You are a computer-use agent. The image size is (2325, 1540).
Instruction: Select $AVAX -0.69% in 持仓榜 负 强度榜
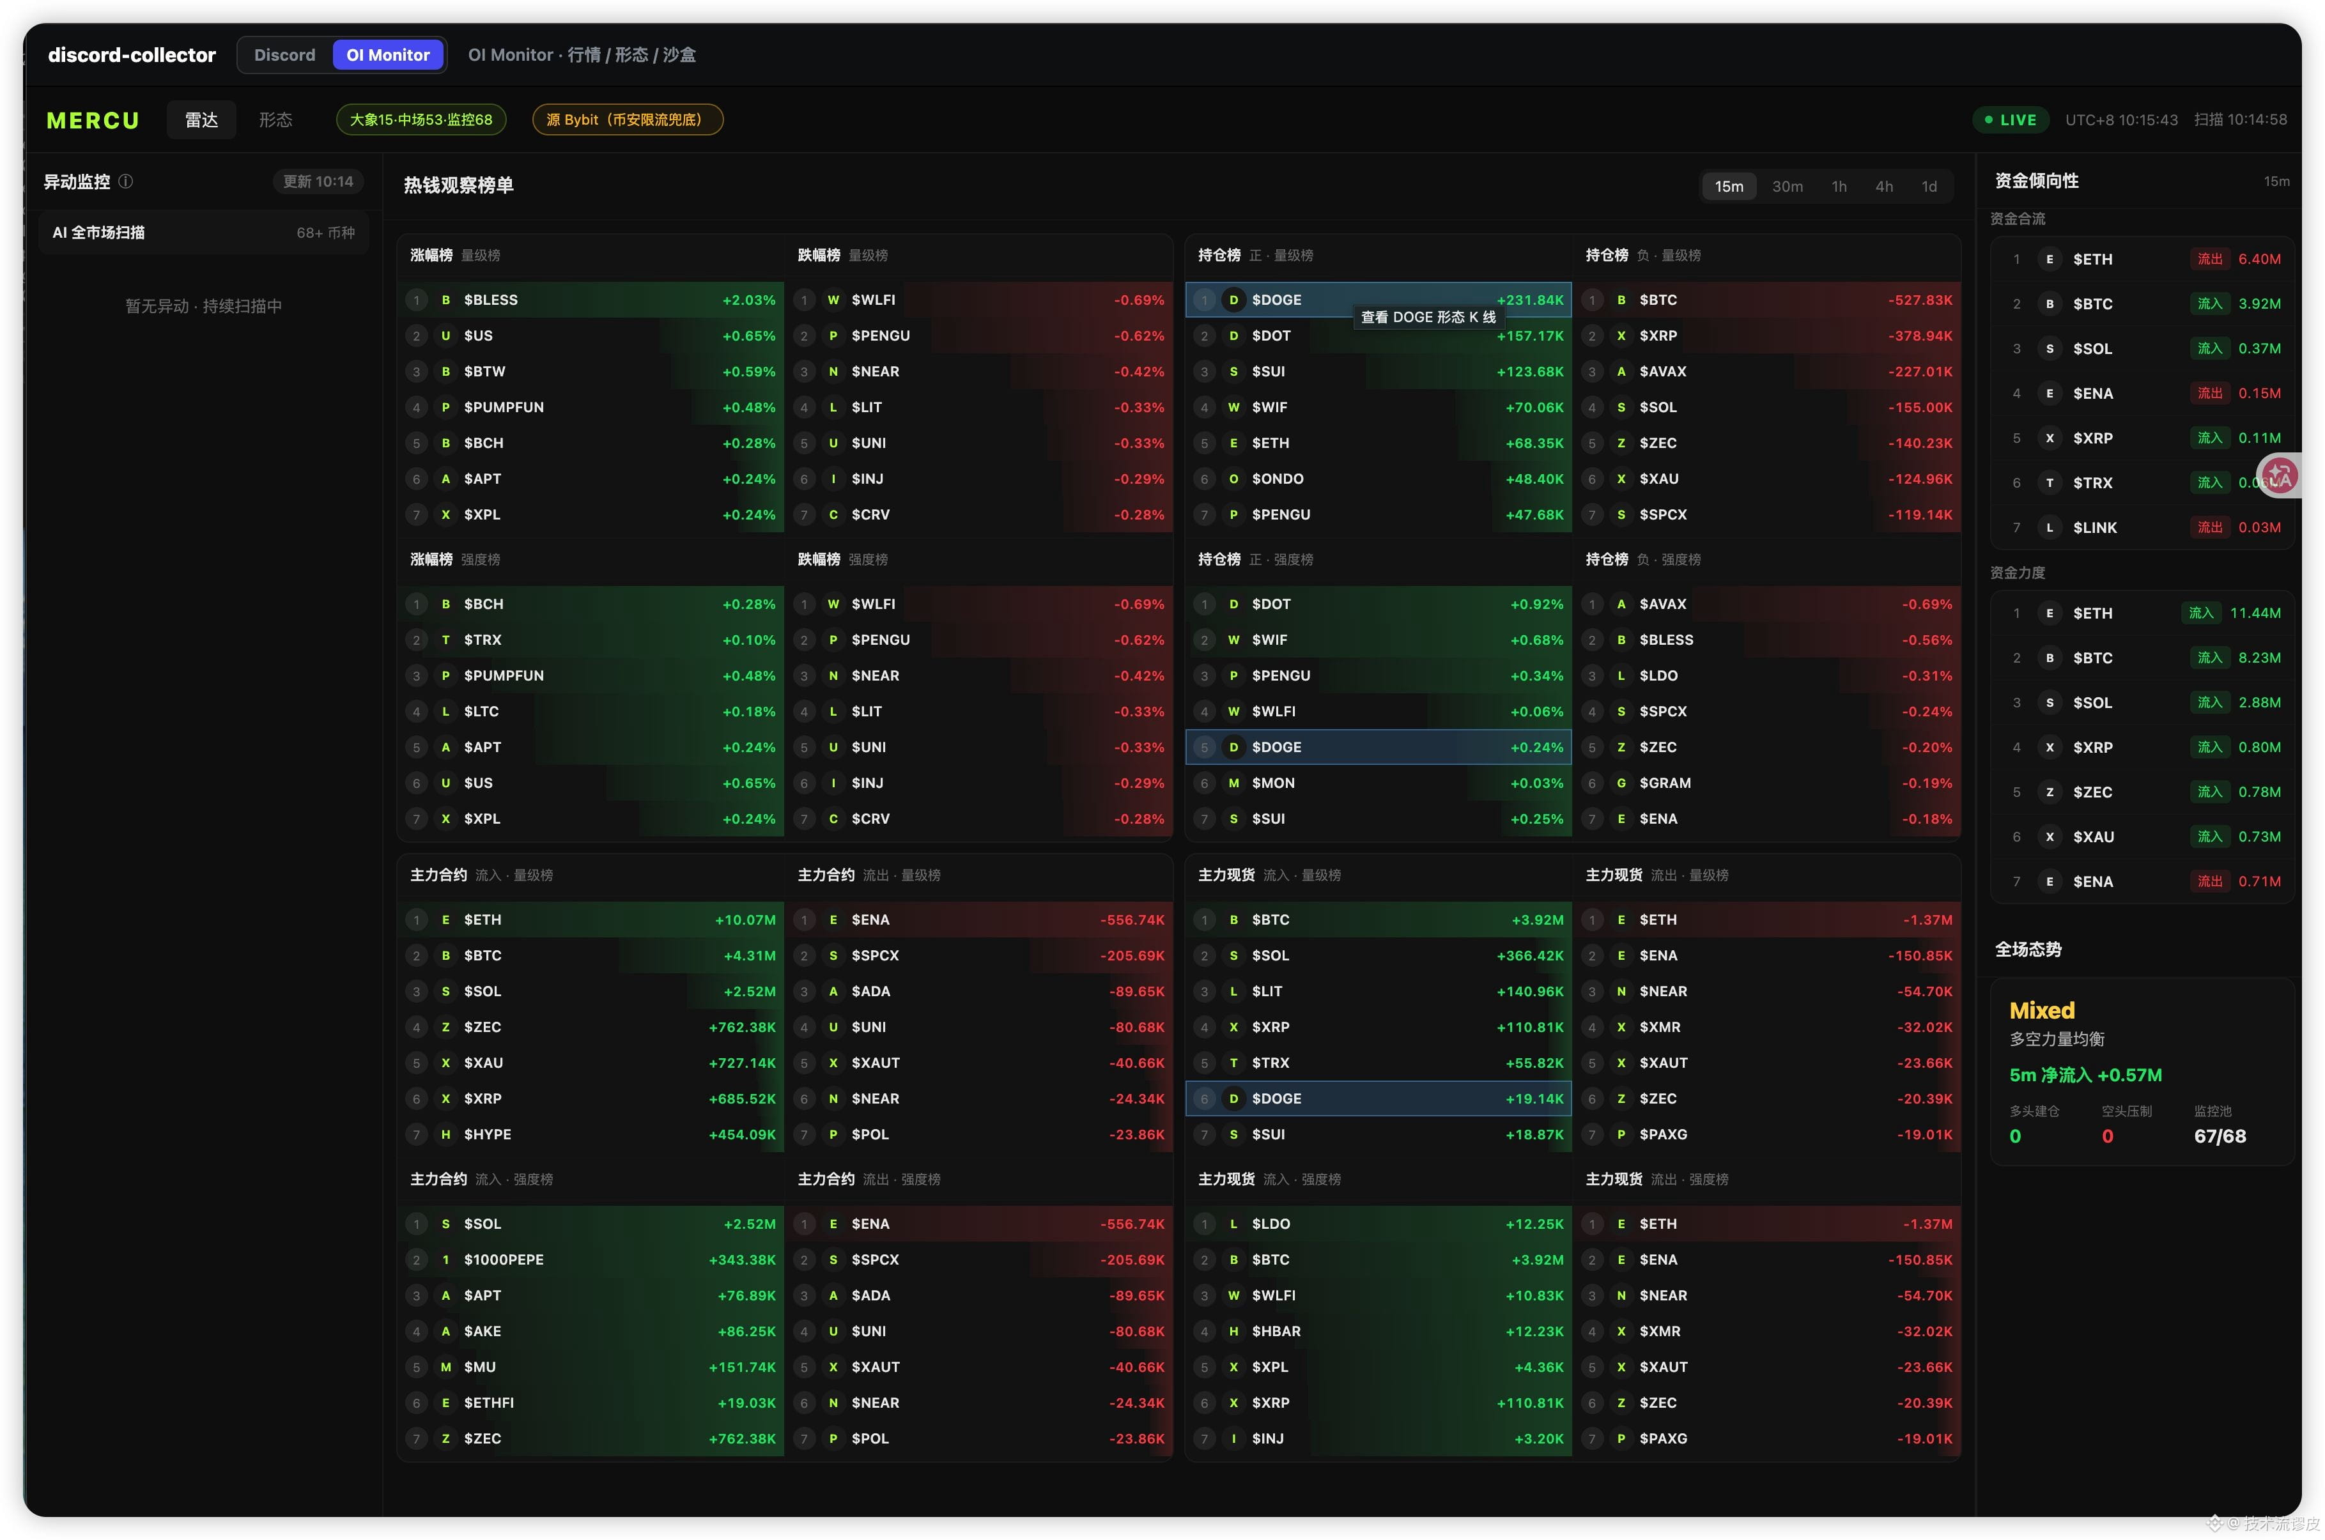tap(1768, 604)
